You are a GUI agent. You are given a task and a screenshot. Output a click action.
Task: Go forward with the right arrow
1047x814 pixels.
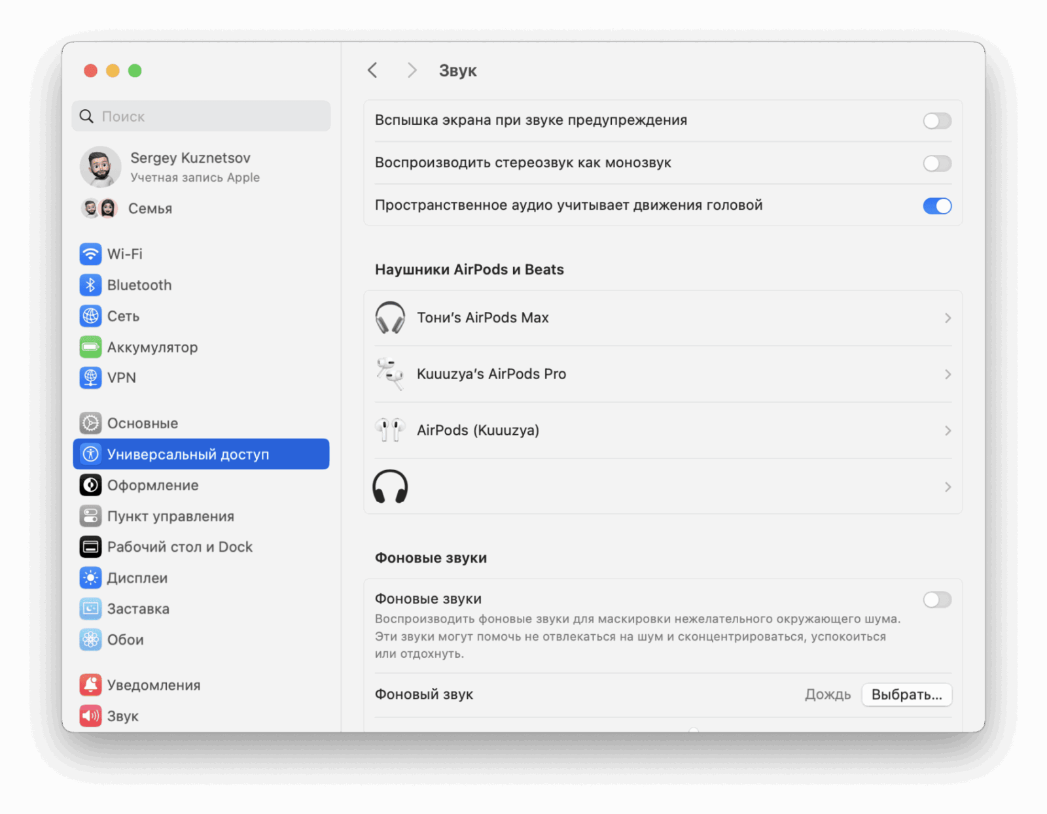coord(412,70)
